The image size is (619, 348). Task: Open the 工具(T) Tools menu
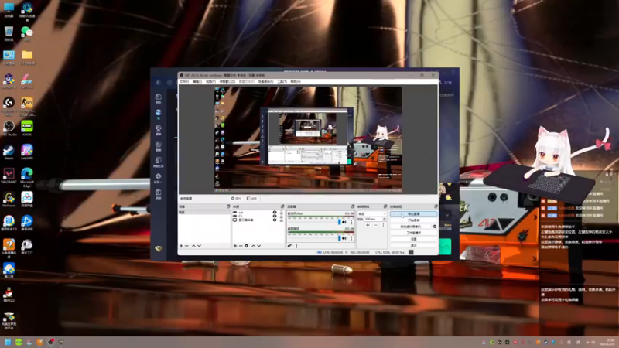pos(282,82)
